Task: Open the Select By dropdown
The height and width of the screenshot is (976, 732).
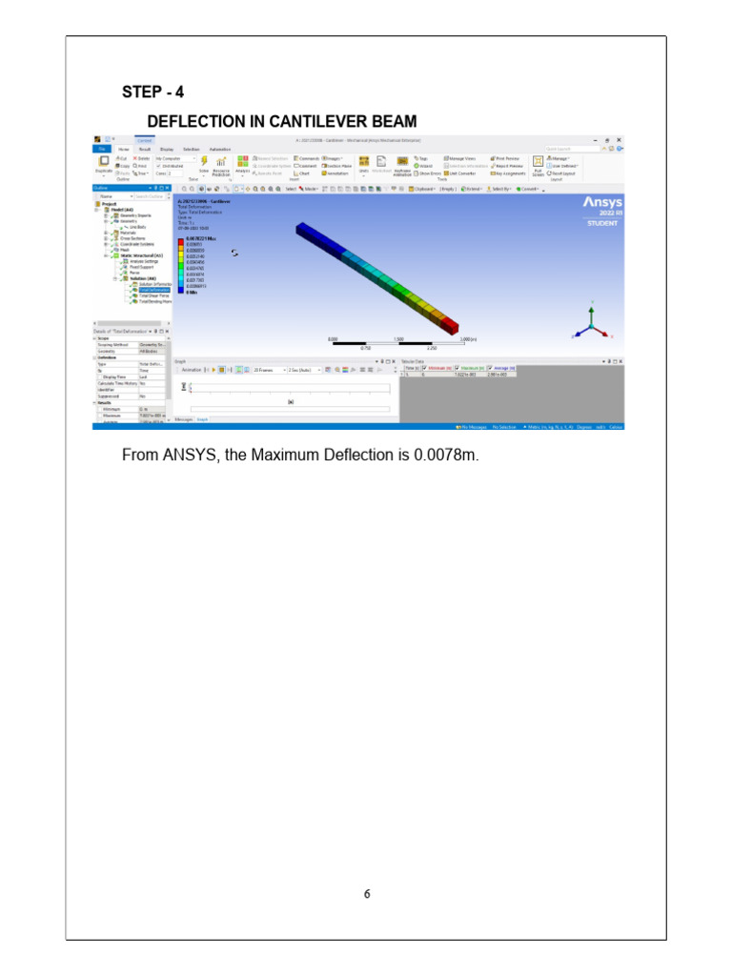Action: click(498, 189)
